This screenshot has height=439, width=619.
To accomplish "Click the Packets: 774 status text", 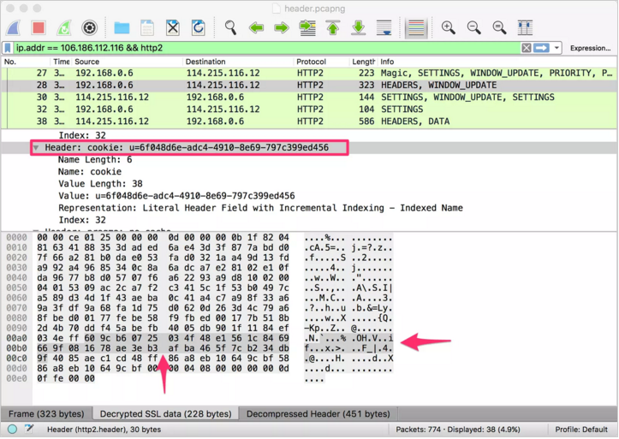I will pyautogui.click(x=458, y=430).
